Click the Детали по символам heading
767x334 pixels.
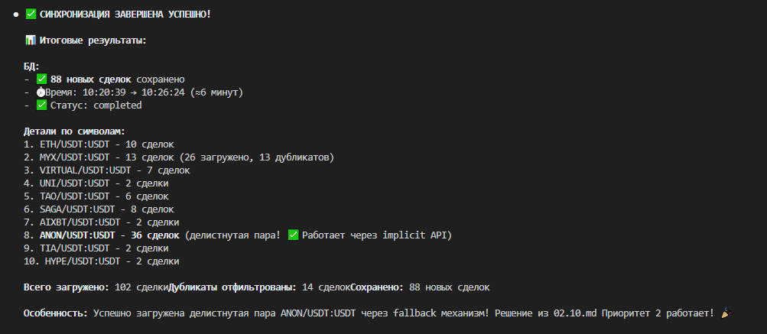[74, 131]
